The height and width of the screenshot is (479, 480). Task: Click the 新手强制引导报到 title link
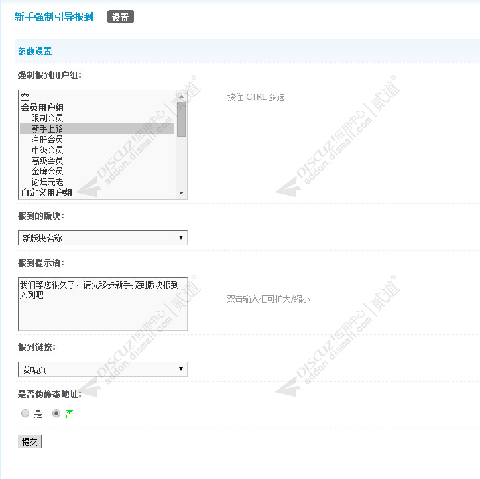tap(54, 17)
